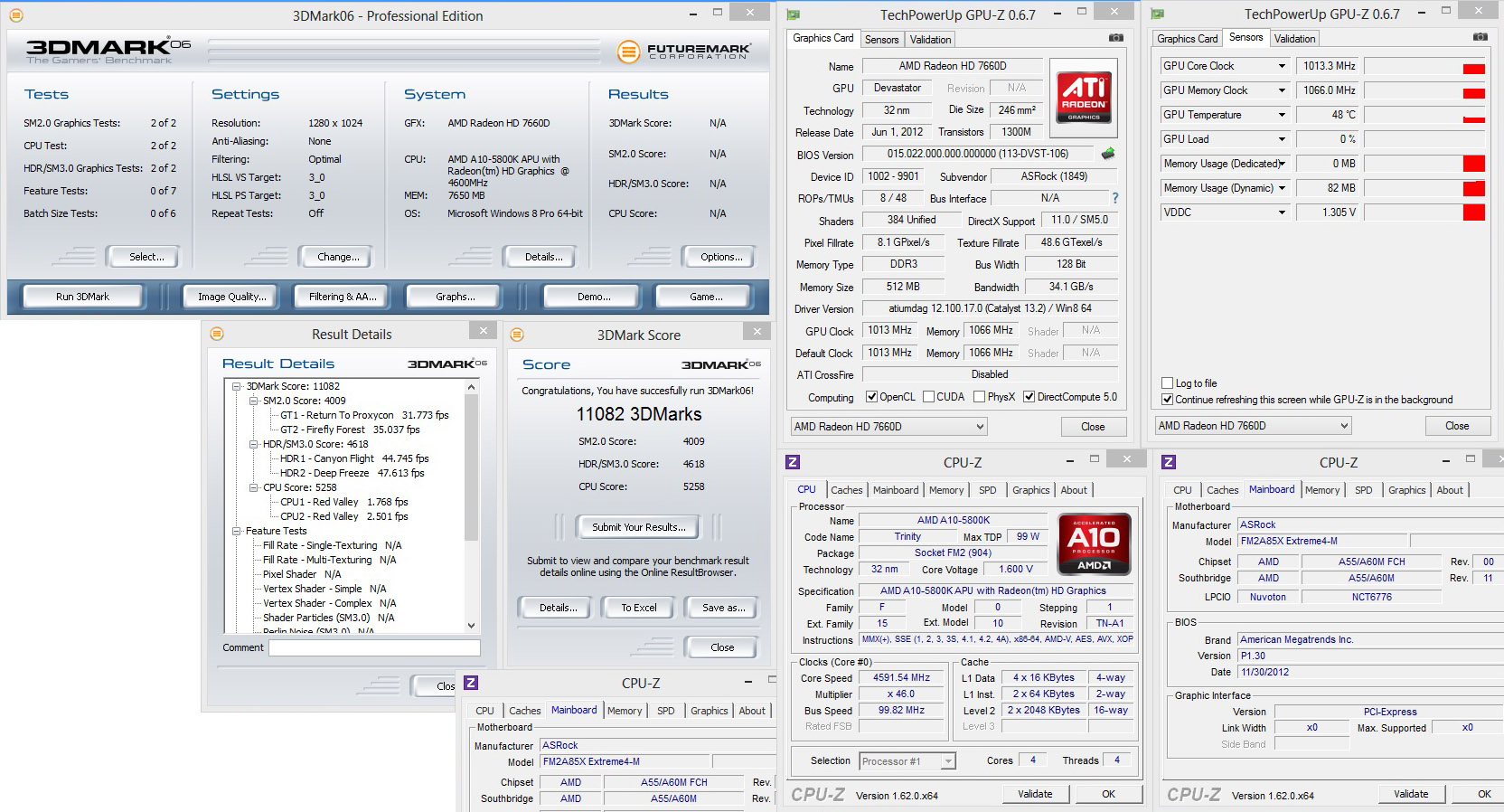This screenshot has height=812, width=1504.
Task: Toggle the OpenCL checkbox
Action: coord(872,397)
